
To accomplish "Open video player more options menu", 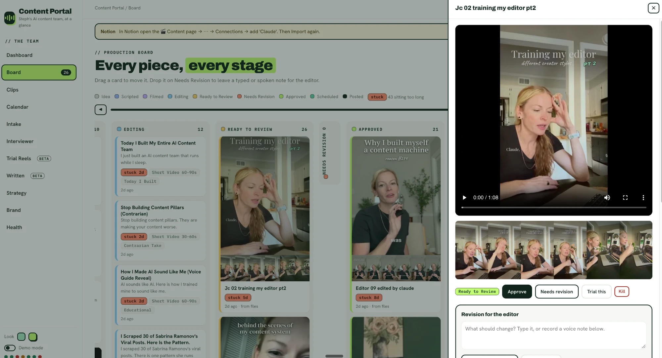I will click(643, 197).
